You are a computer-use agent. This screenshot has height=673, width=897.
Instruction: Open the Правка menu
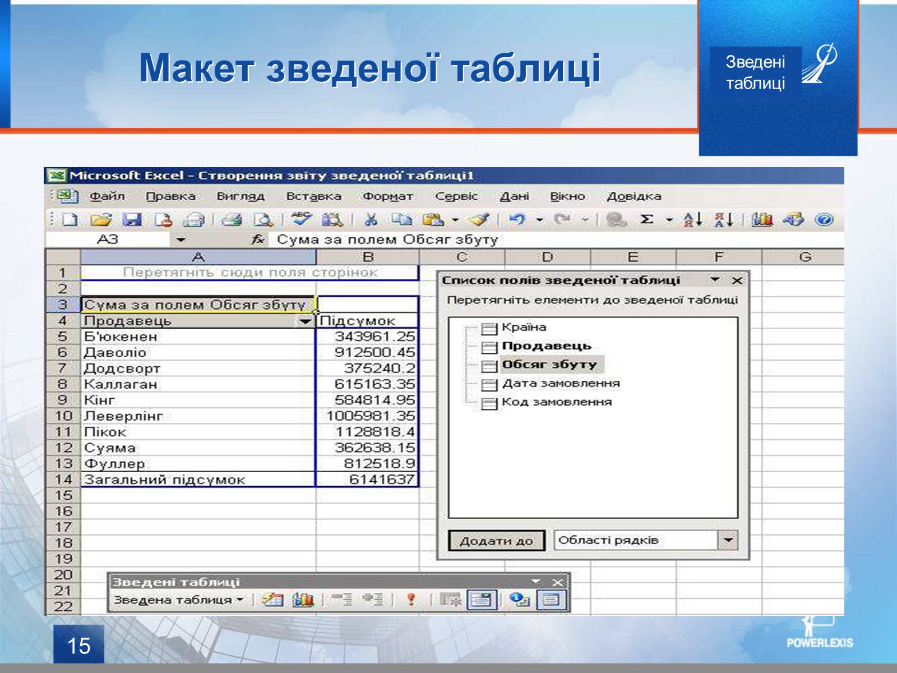(x=170, y=196)
